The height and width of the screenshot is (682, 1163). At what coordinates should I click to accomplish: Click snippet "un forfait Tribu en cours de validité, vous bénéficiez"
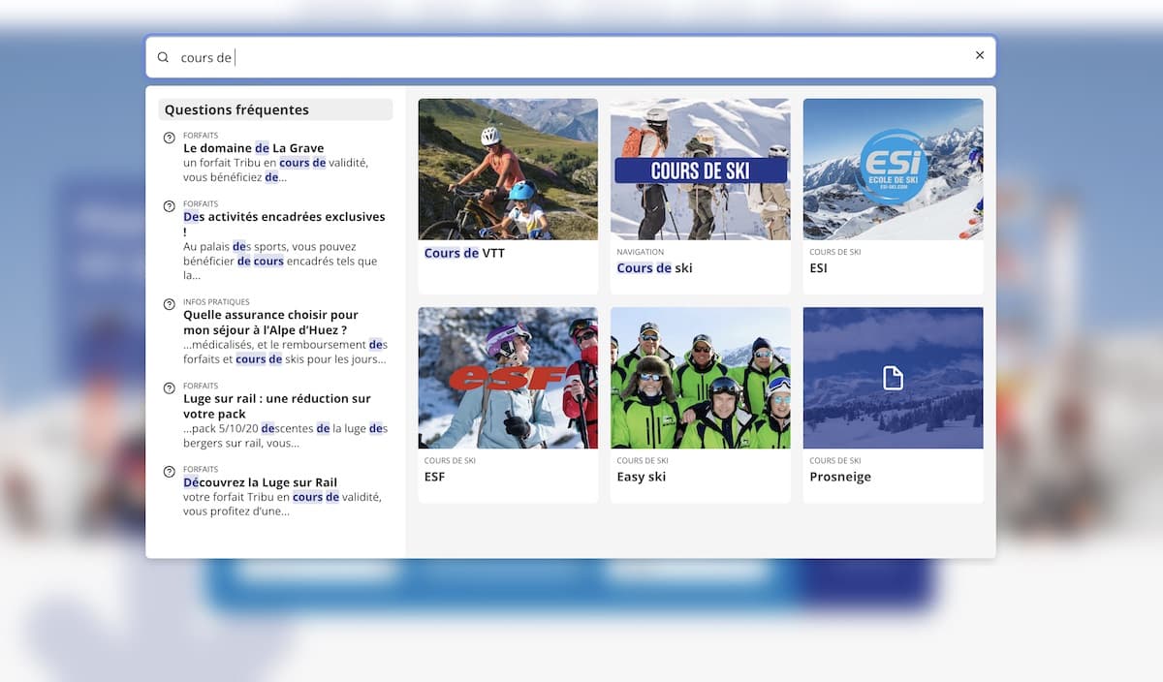276,170
